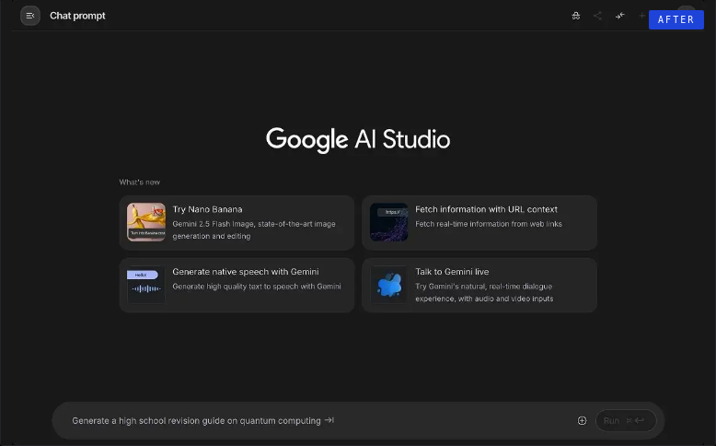Click 'Try Gemini's natural, real-time dialogue' text
Image resolution: width=716 pixels, height=446 pixels.
484,292
